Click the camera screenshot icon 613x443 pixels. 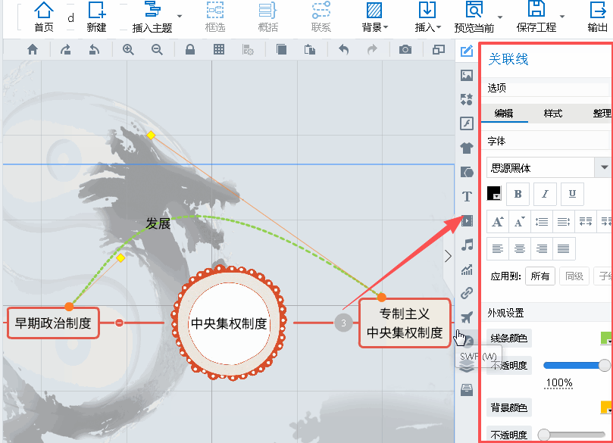[x=405, y=49]
